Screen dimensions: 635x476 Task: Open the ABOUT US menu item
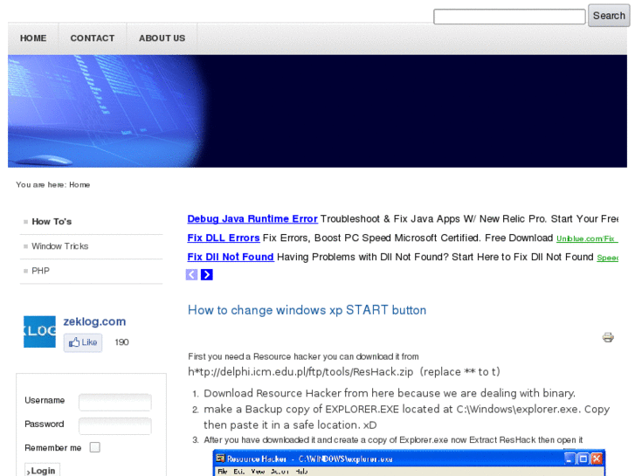[162, 38]
